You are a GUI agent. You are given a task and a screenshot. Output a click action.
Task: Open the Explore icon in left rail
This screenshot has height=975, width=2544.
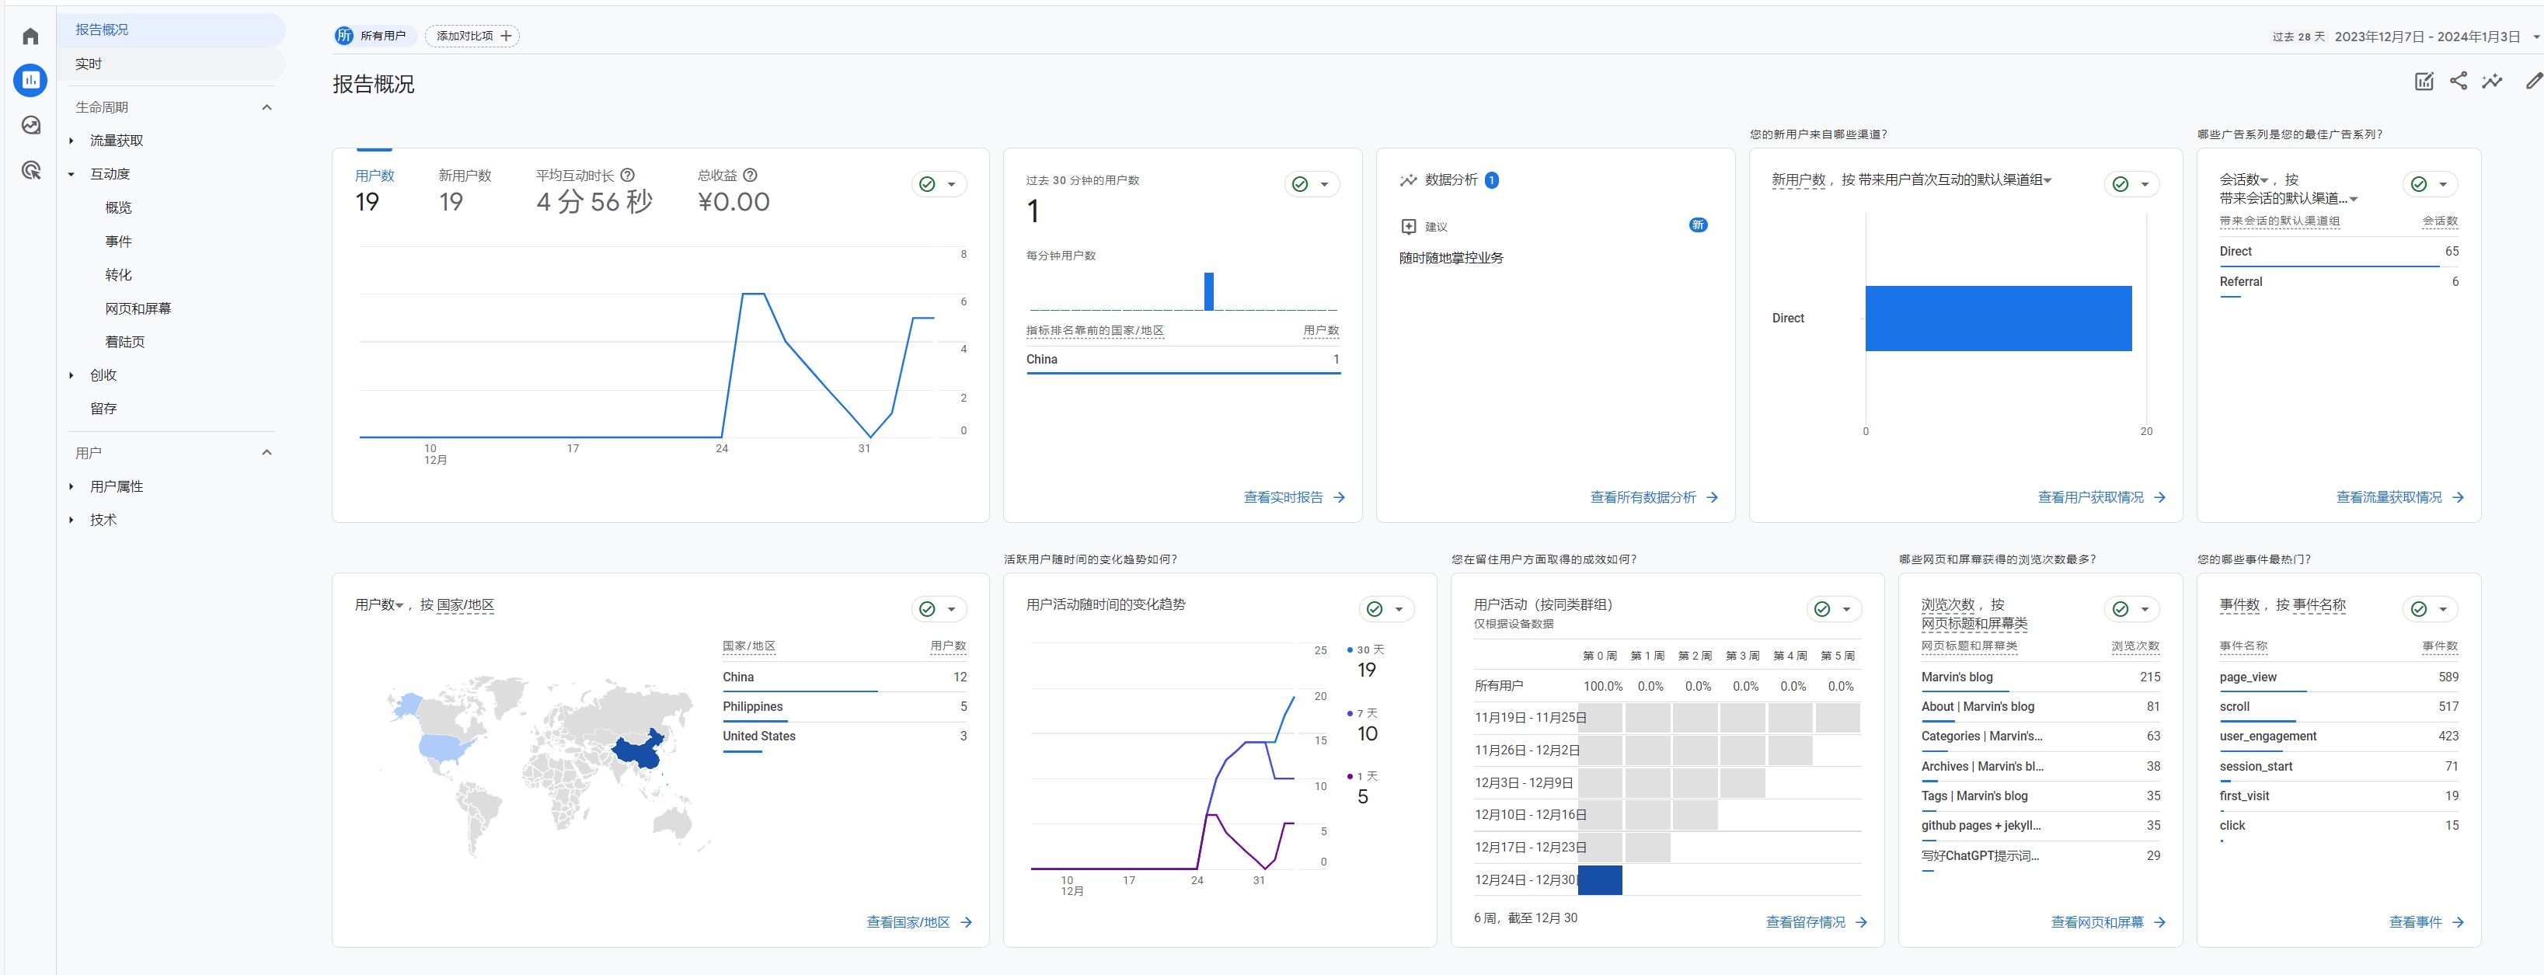[x=30, y=125]
